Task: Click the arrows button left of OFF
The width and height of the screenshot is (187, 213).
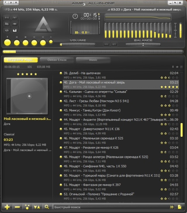Action: click(106, 44)
